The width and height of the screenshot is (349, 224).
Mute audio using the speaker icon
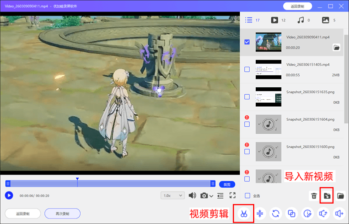(x=192, y=196)
